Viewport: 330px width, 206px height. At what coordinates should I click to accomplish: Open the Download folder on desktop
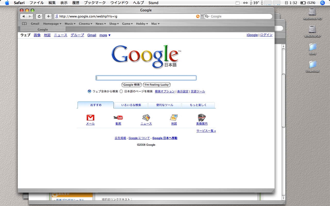(x=312, y=64)
